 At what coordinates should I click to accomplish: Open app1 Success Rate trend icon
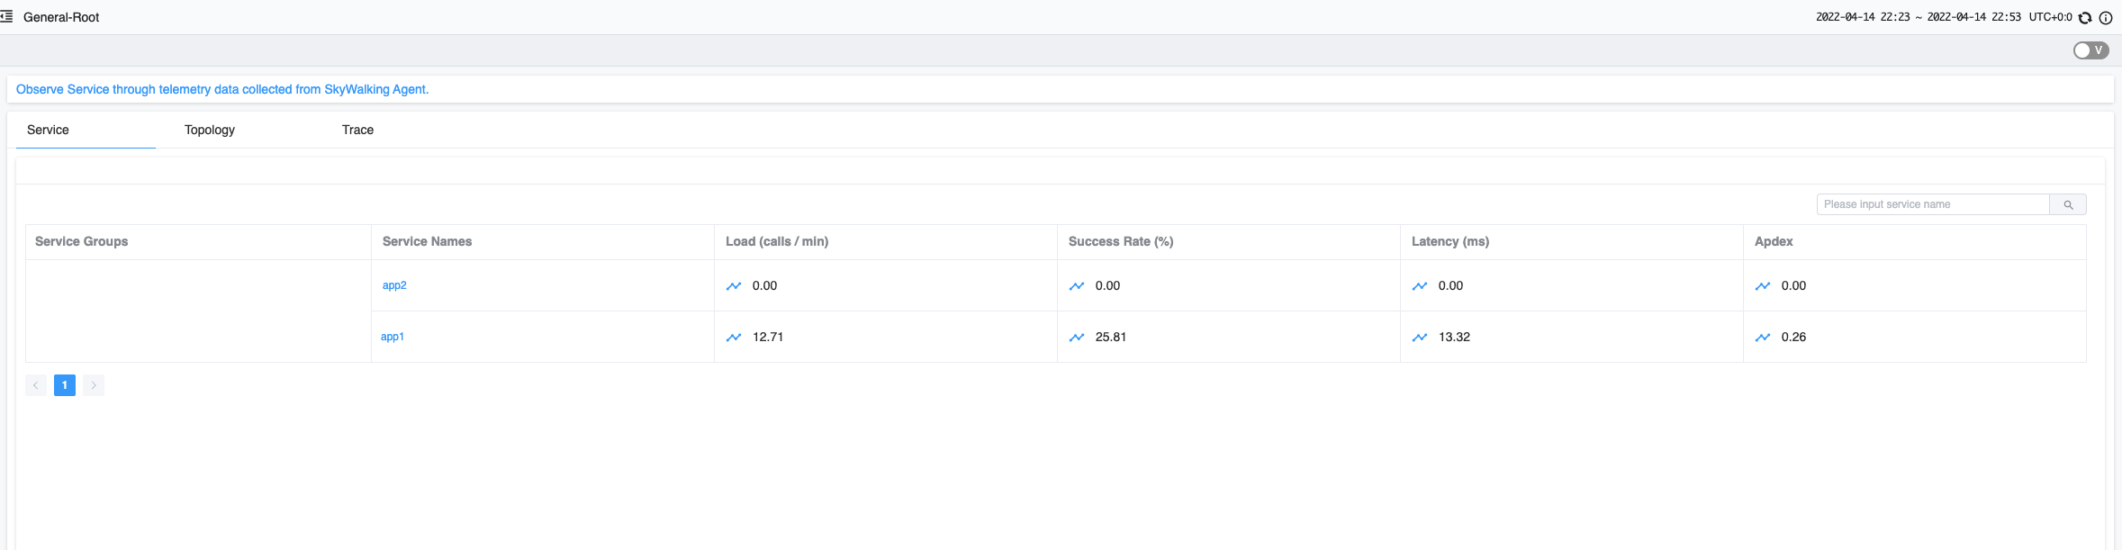pyautogui.click(x=1077, y=338)
